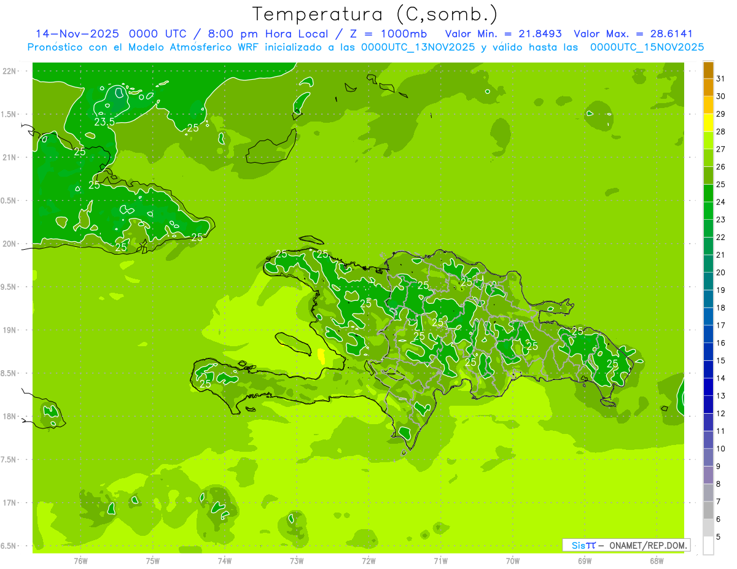Click the '74W' longitude axis label

click(x=225, y=561)
